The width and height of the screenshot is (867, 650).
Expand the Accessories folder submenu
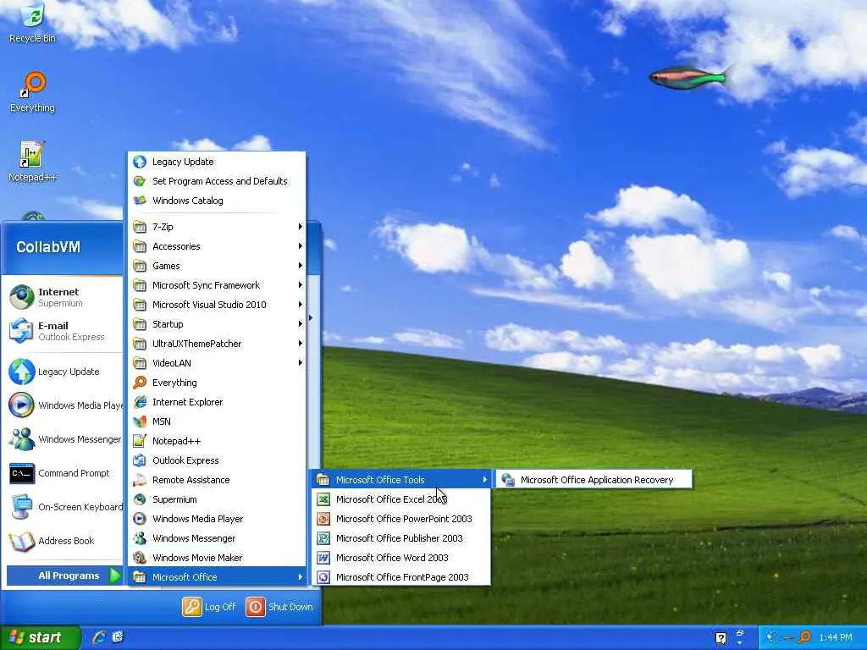216,246
